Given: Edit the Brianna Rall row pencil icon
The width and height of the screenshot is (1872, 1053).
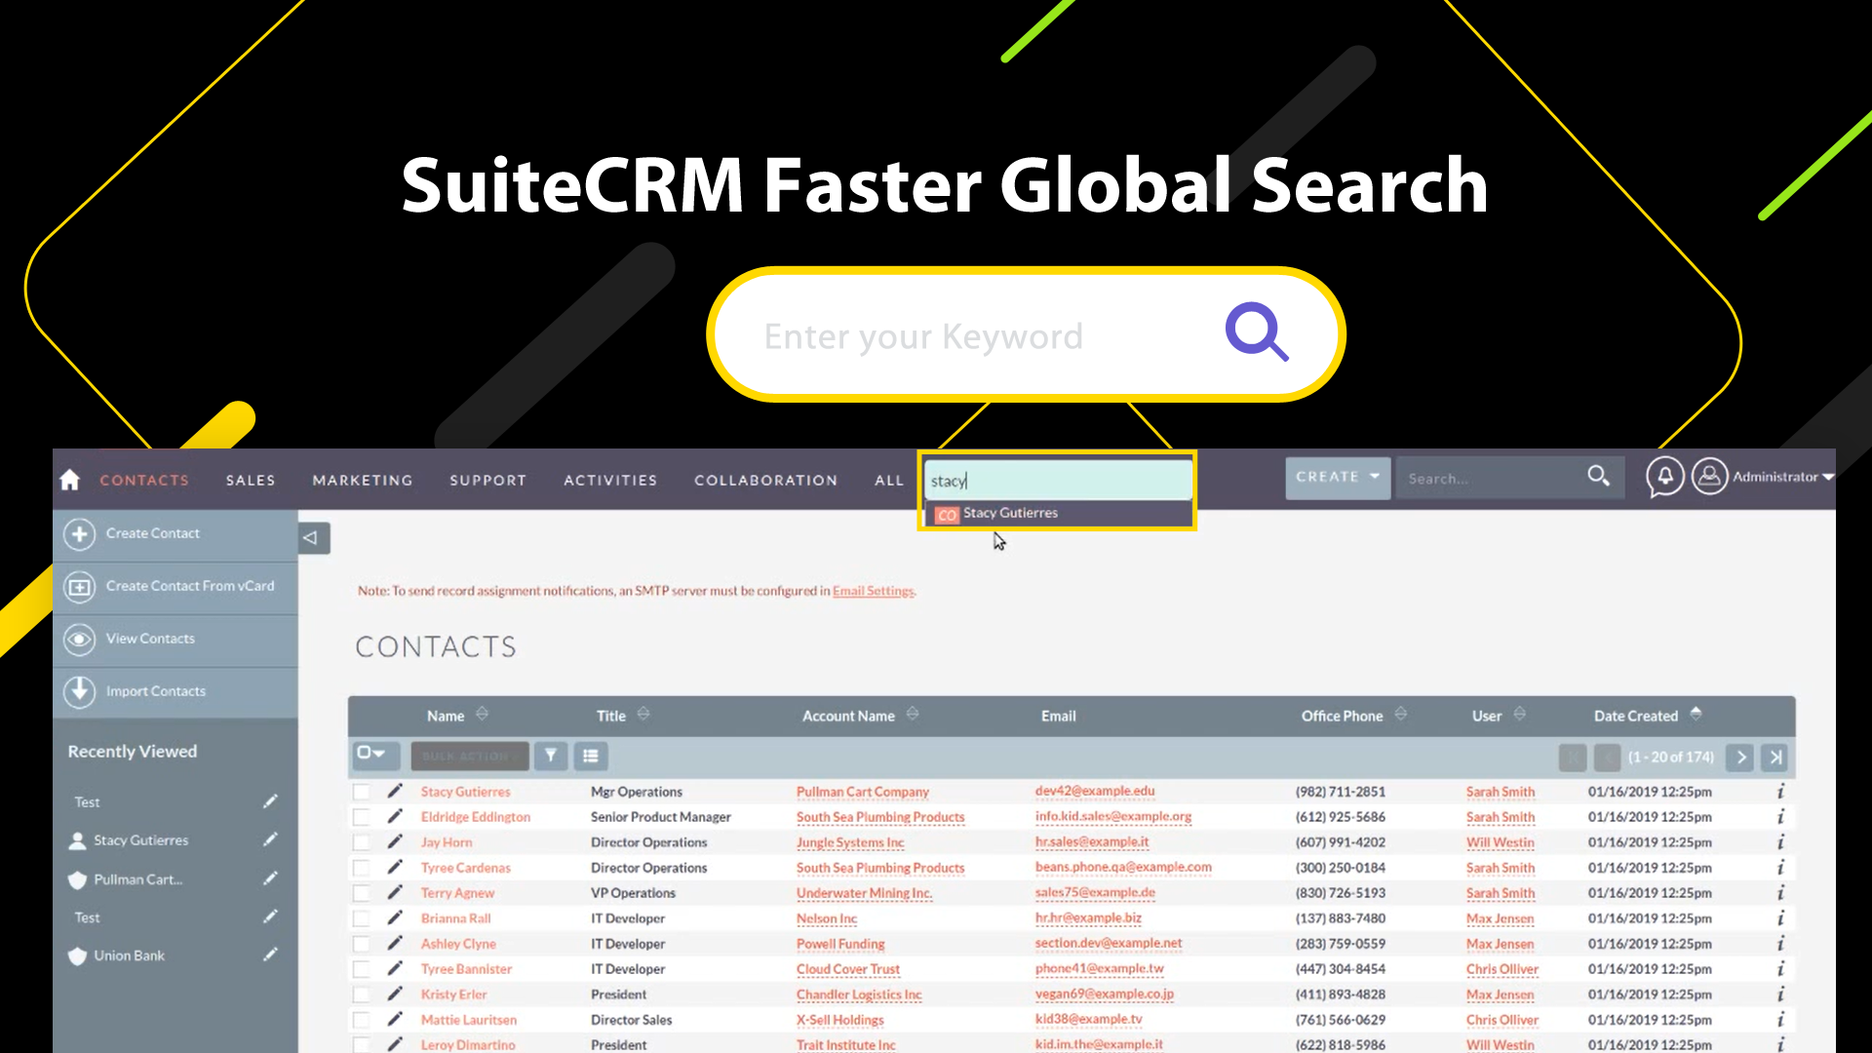Looking at the screenshot, I should point(395,917).
